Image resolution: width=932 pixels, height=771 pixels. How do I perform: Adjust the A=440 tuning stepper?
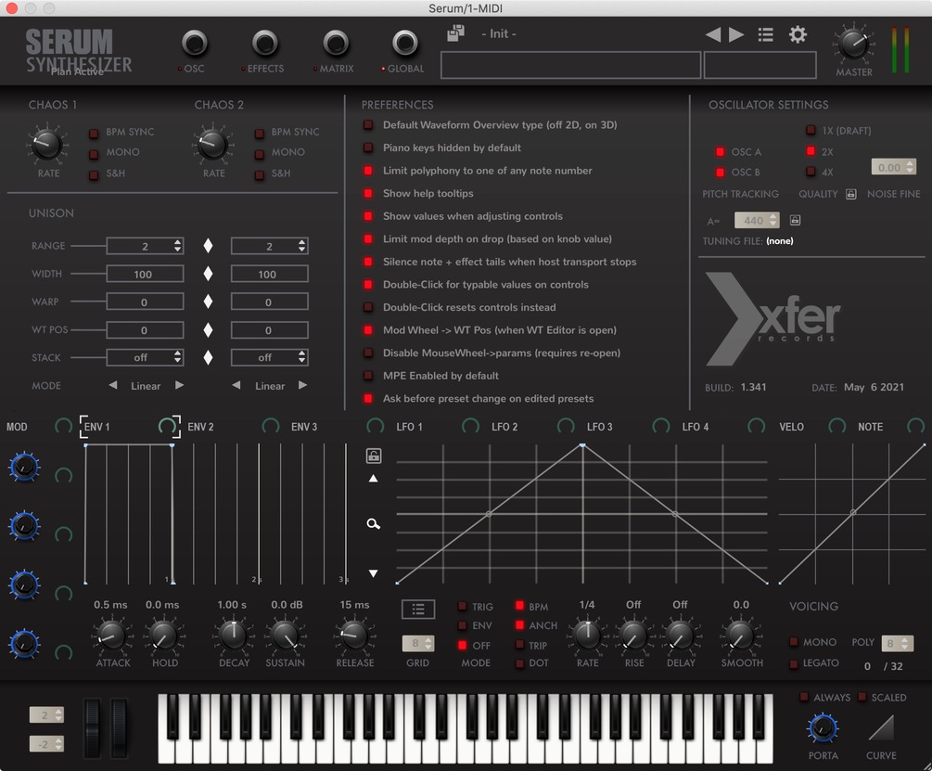[772, 220]
